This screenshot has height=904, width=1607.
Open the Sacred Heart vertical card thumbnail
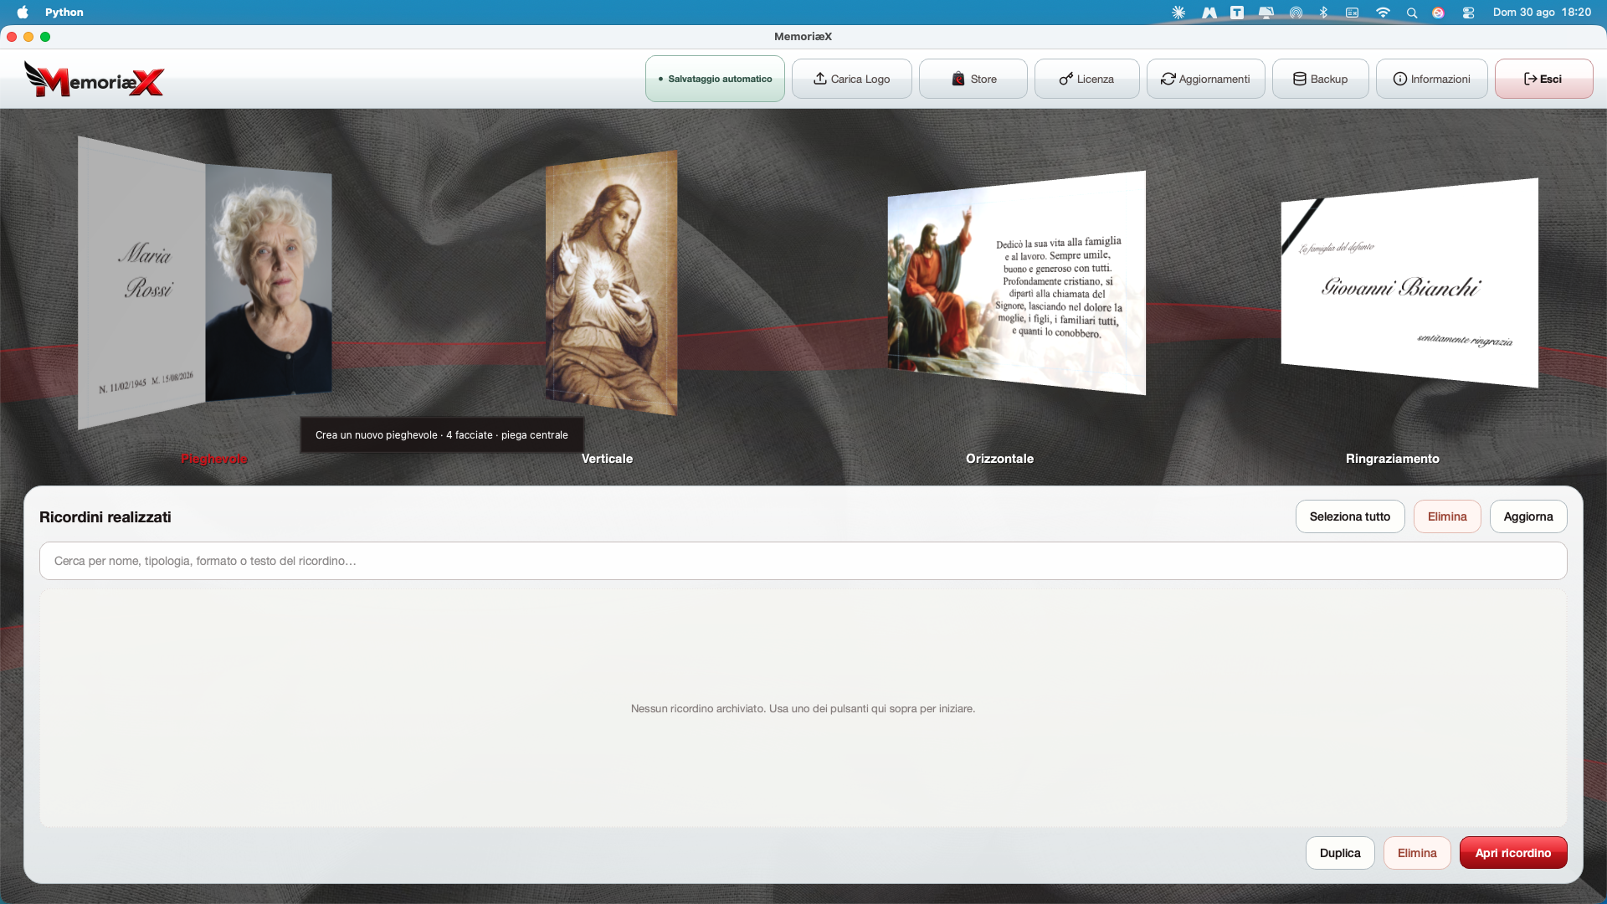pyautogui.click(x=612, y=283)
